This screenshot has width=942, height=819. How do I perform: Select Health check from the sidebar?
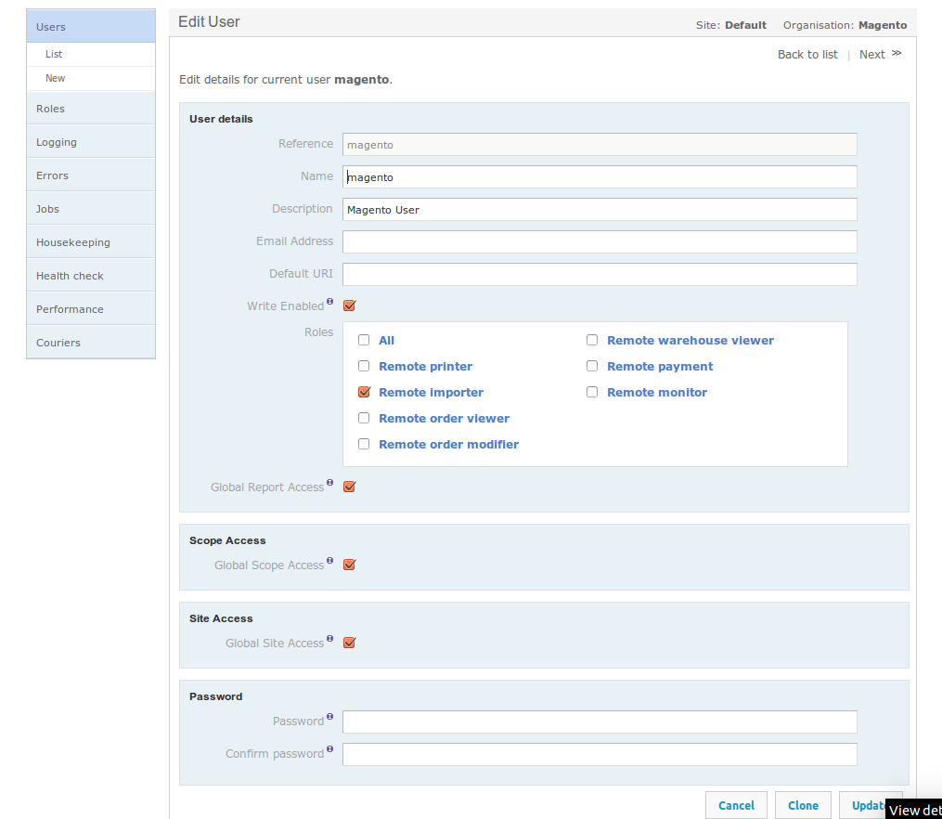tap(69, 276)
